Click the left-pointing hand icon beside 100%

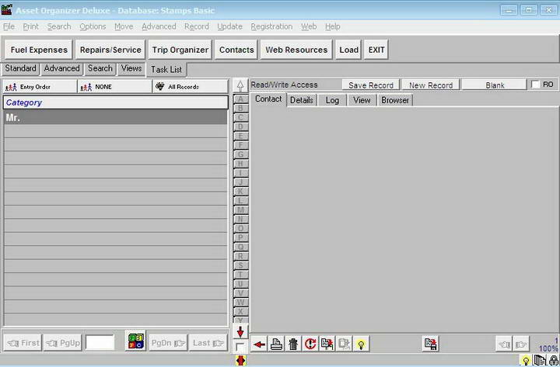click(x=504, y=344)
